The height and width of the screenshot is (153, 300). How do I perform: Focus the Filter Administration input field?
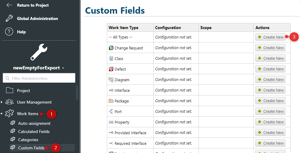coord(39,78)
